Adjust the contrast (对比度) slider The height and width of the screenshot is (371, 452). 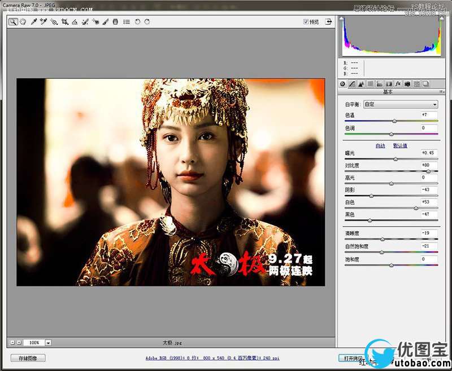pyautogui.click(x=428, y=171)
